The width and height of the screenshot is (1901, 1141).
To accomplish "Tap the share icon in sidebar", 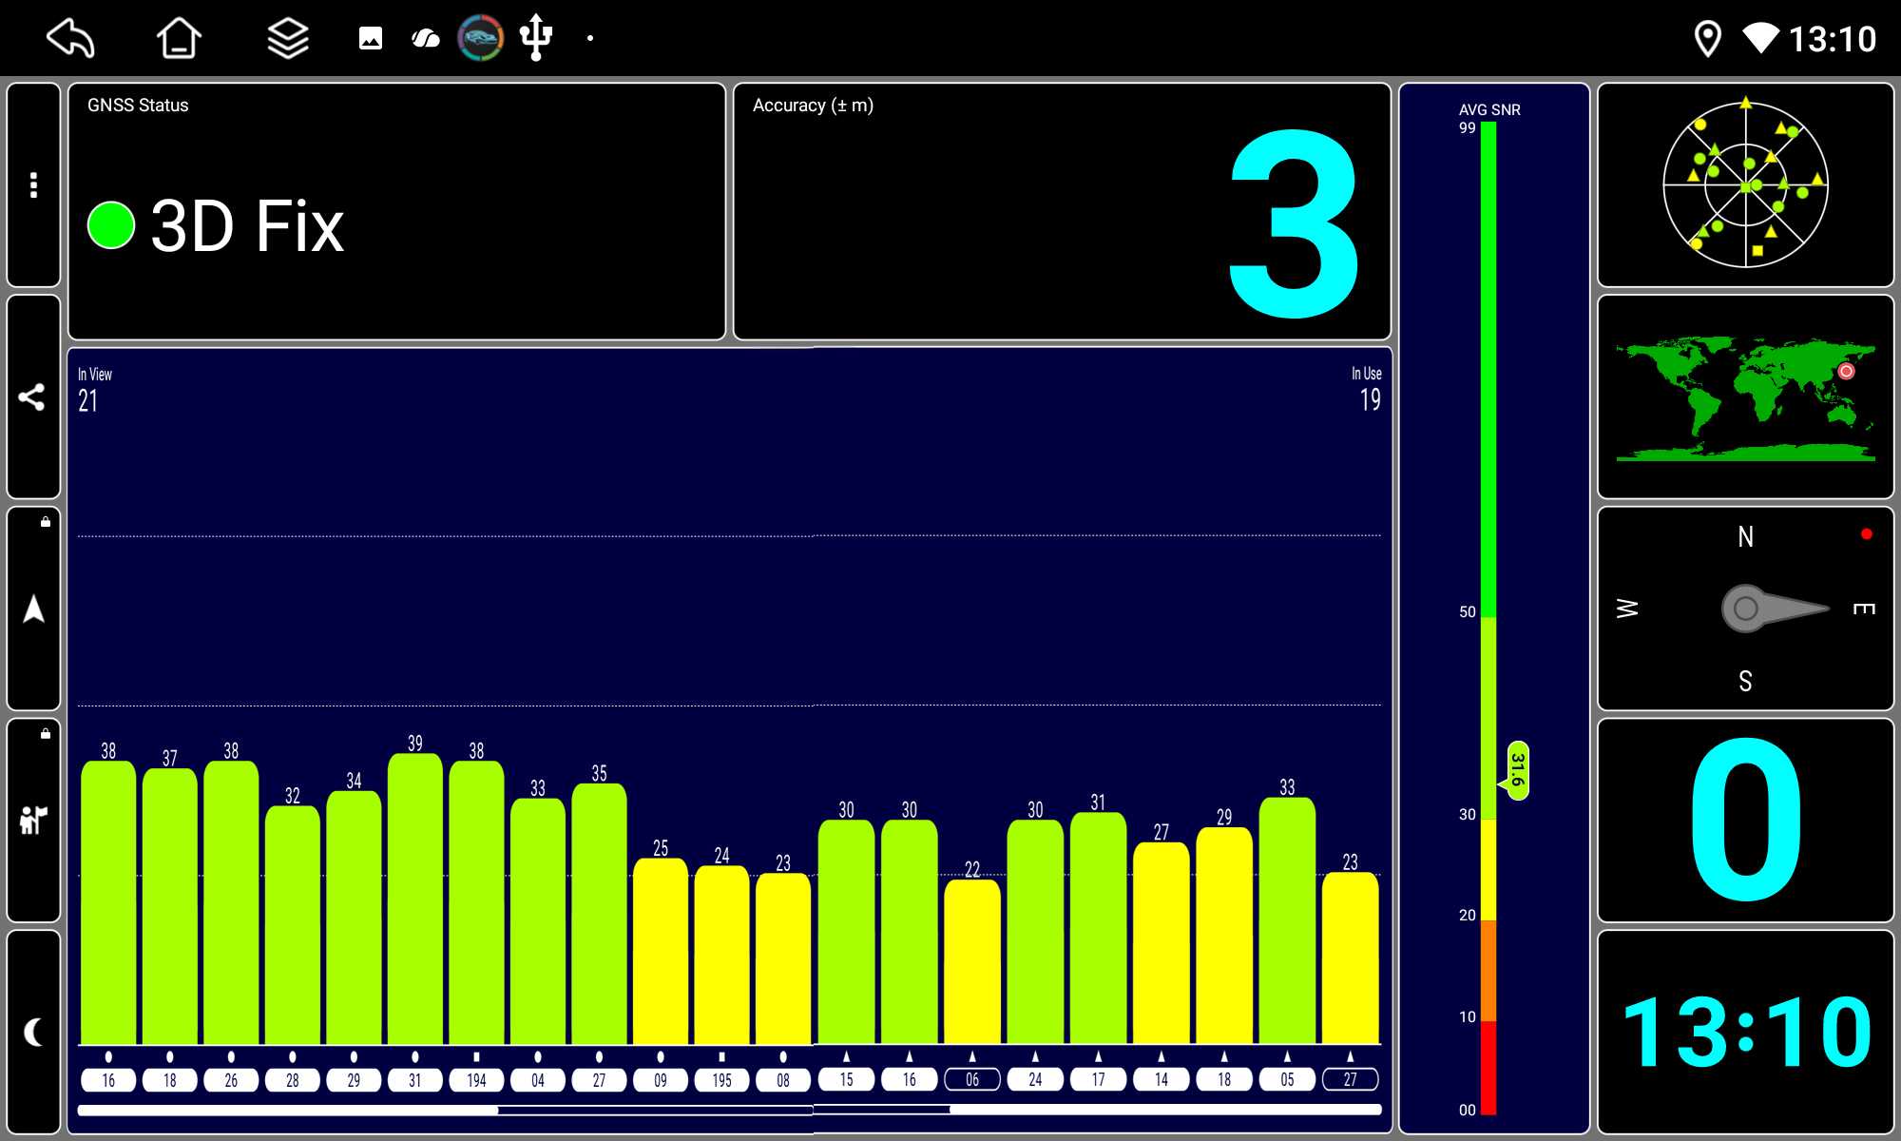I will click(33, 396).
